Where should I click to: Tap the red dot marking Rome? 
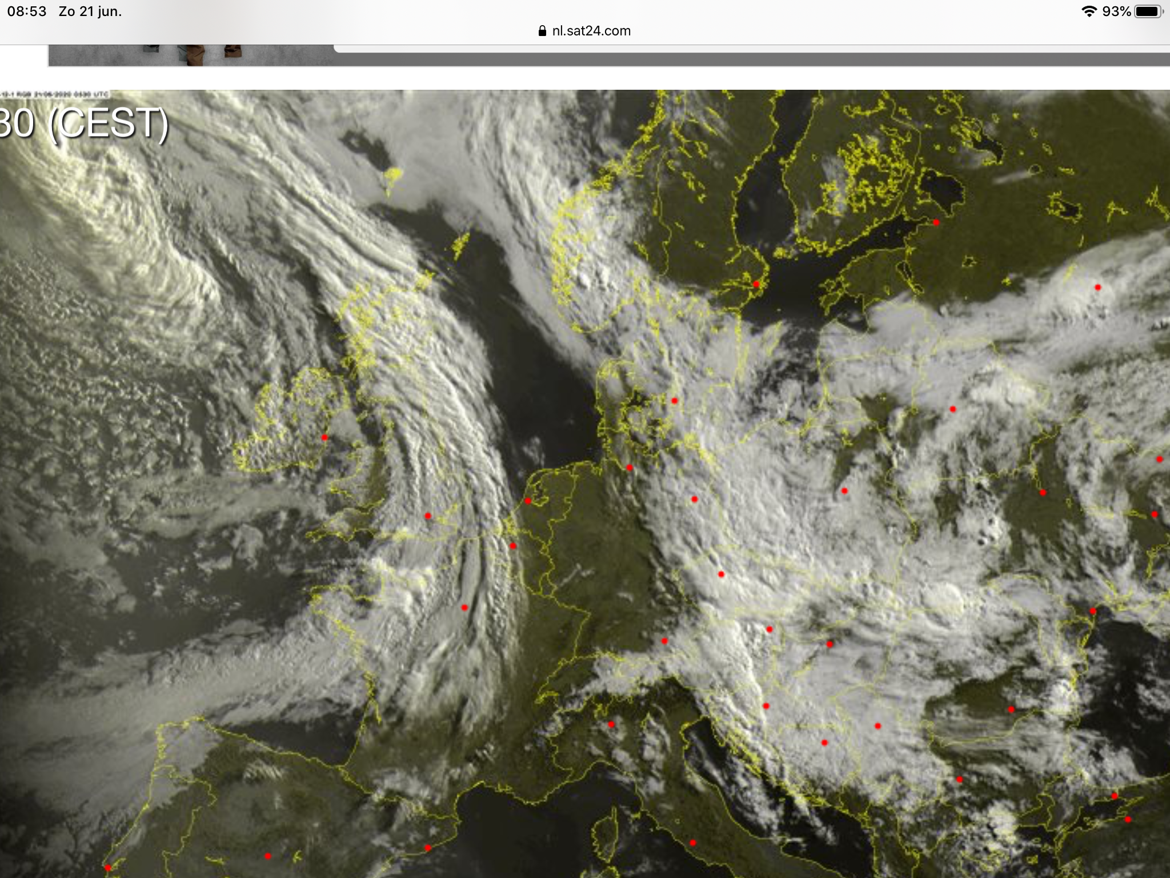click(693, 843)
